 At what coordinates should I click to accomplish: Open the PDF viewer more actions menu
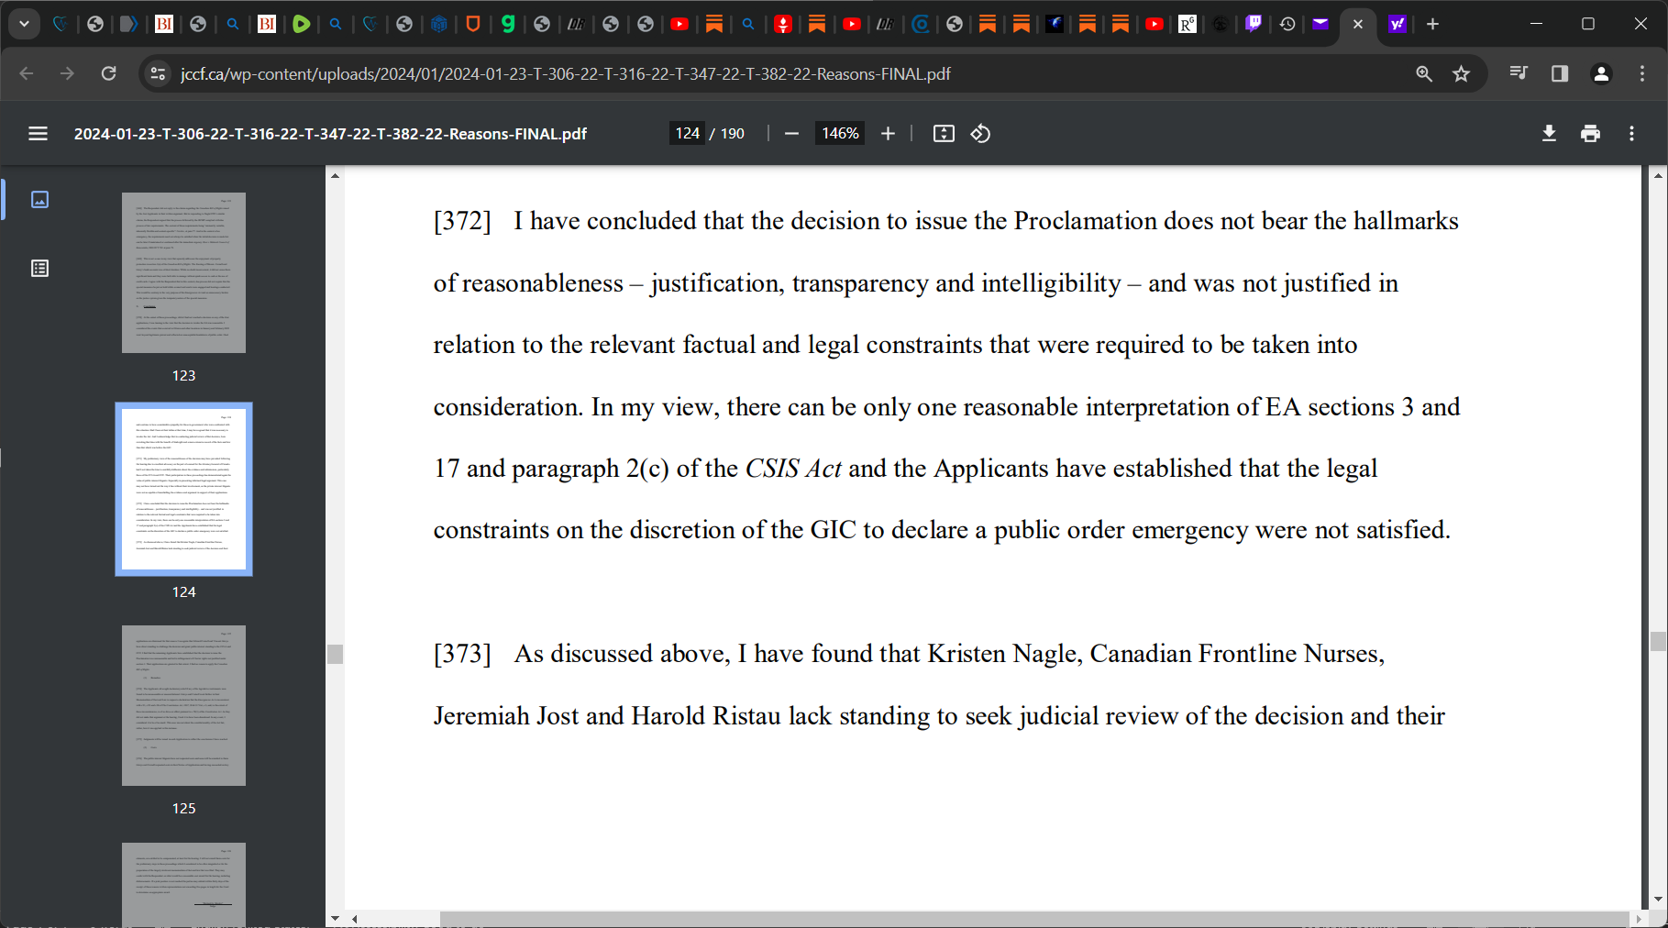[1631, 134]
